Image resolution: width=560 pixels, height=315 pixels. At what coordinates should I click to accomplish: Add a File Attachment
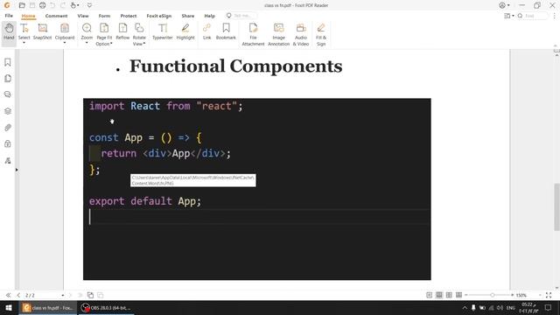(253, 34)
